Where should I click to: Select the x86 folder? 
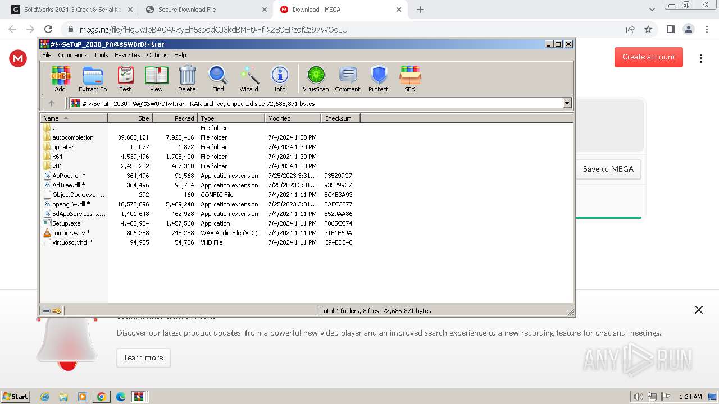pyautogui.click(x=53, y=166)
